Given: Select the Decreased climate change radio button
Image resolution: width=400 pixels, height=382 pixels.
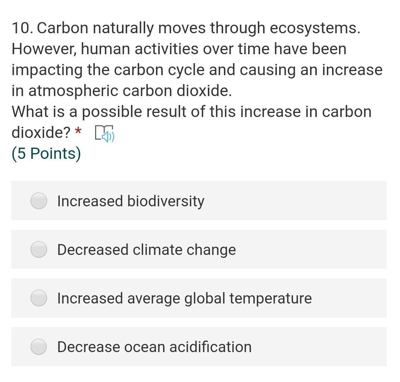Looking at the screenshot, I should 39,249.
